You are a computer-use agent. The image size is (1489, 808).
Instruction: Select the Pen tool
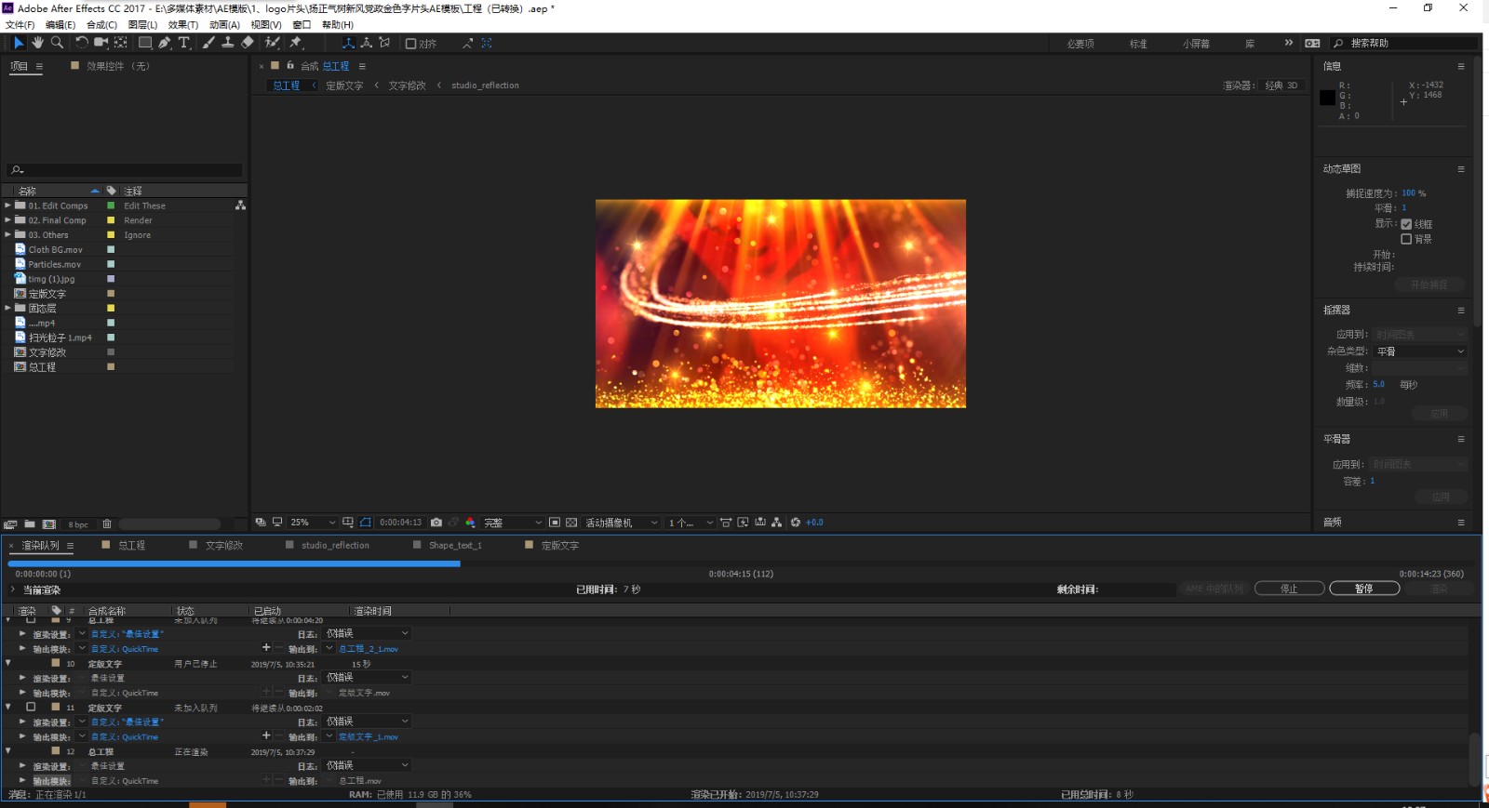pyautogui.click(x=165, y=43)
